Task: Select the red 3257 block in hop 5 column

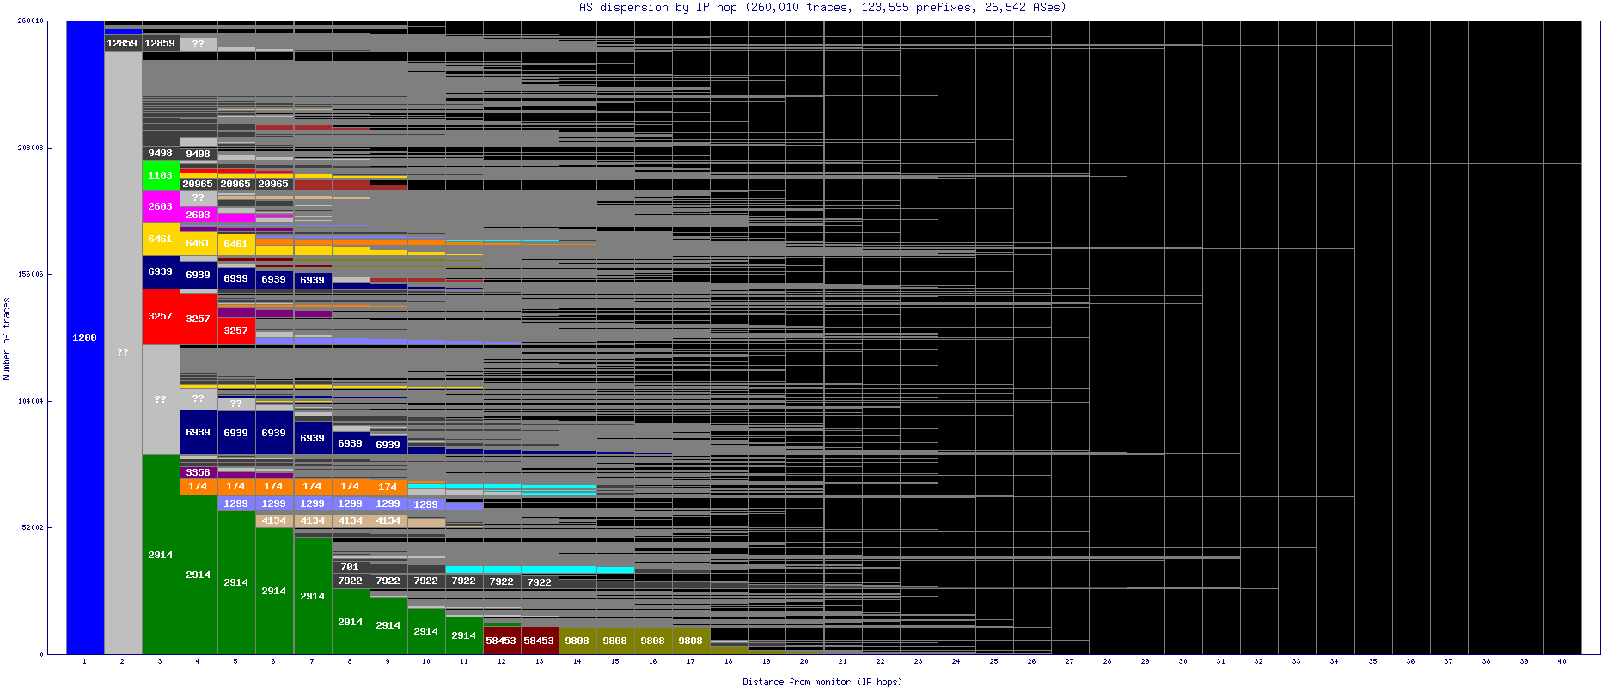Action: click(x=236, y=331)
